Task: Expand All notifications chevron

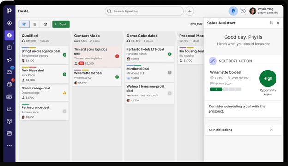Action: [x=271, y=130]
